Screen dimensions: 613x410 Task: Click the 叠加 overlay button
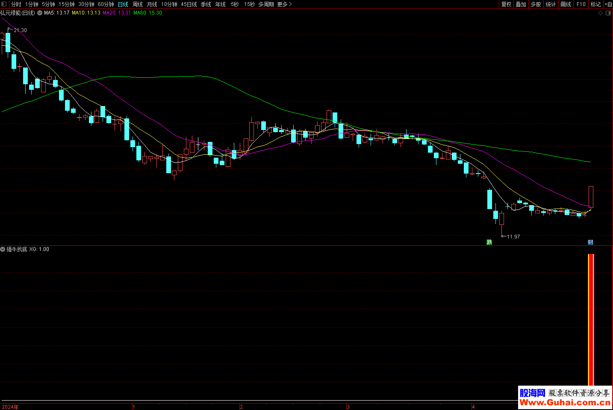tap(521, 4)
